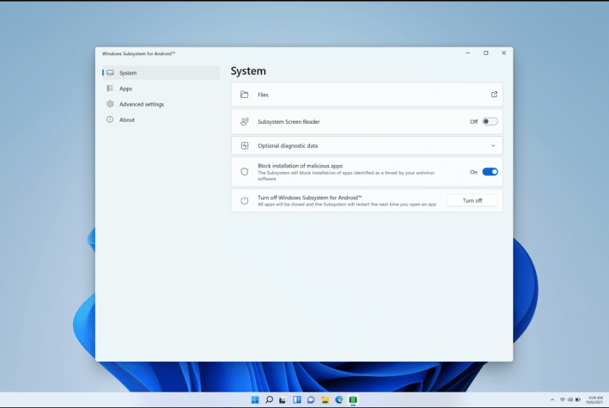Open the Files external link icon
This screenshot has width=609, height=408.
(494, 94)
